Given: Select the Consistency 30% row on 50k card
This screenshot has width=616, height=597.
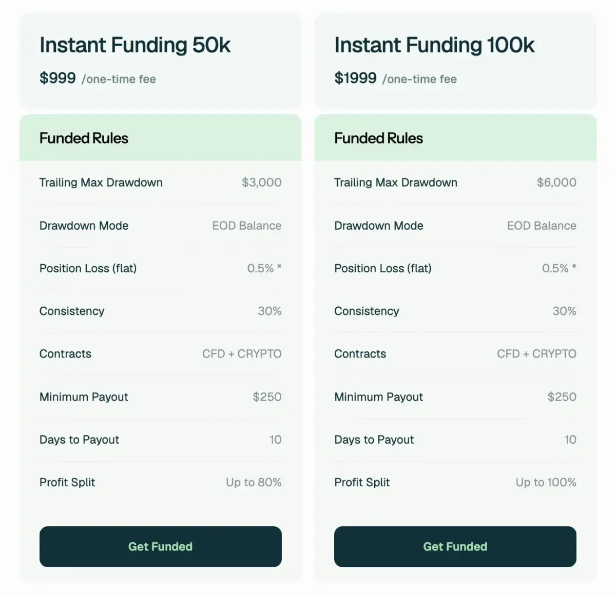Looking at the screenshot, I should pos(160,311).
